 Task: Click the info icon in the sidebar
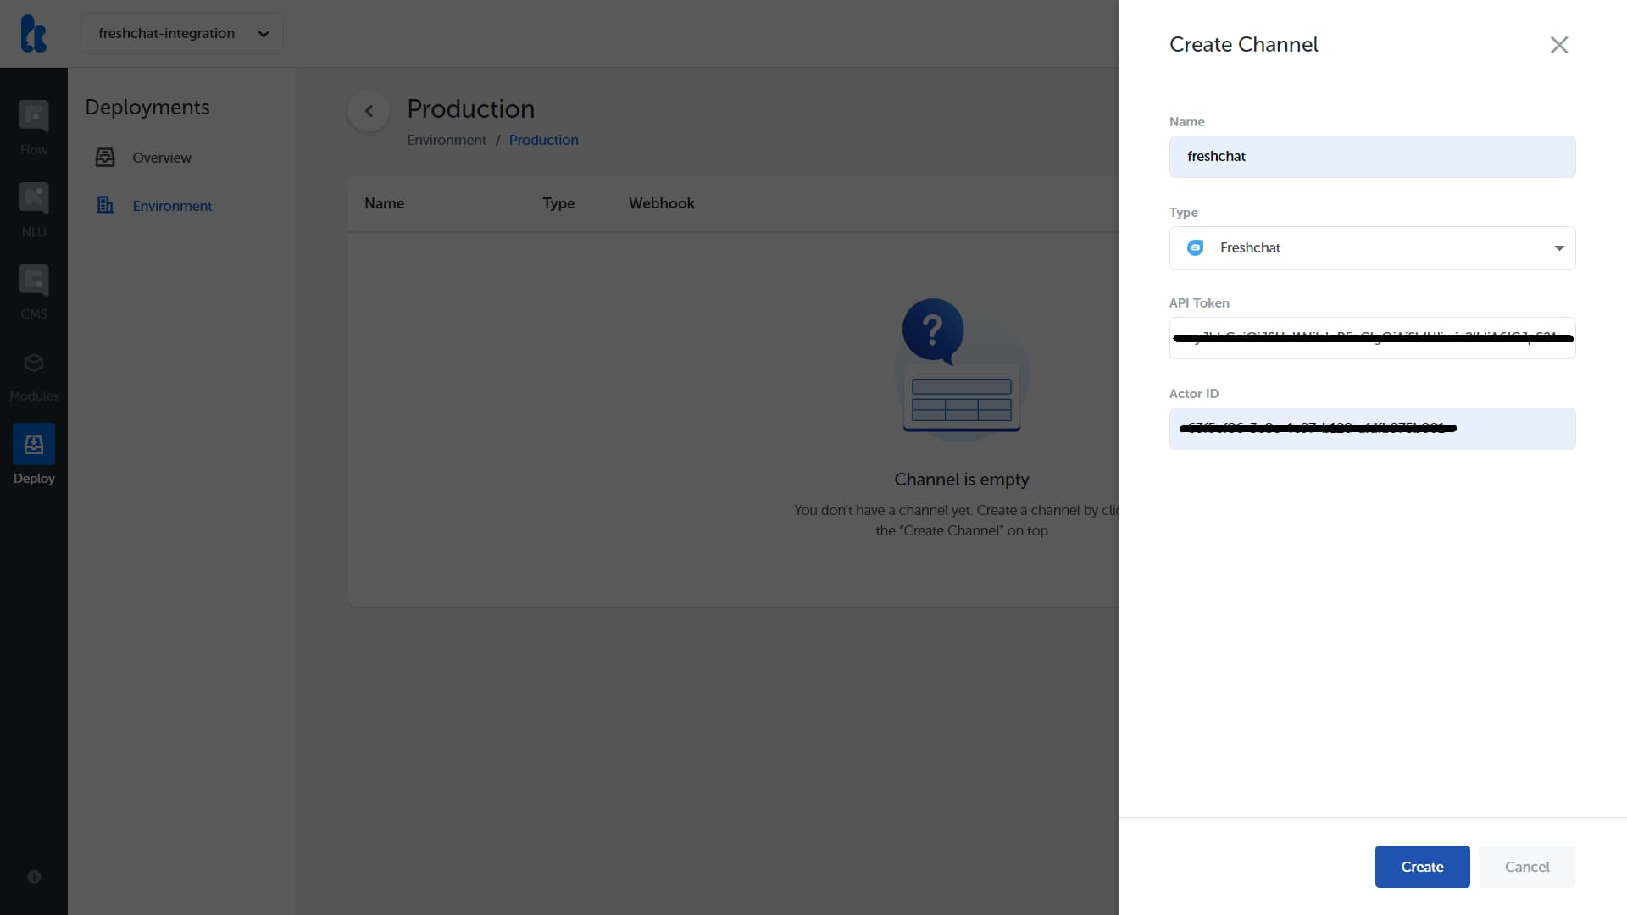click(34, 877)
